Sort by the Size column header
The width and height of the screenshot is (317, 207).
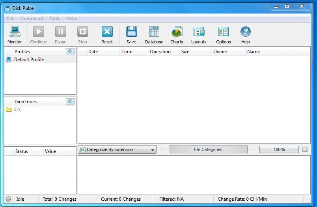[x=195, y=52]
